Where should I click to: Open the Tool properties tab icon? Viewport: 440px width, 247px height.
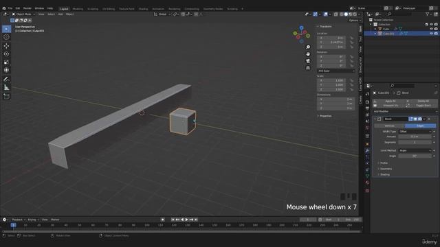(x=367, y=94)
